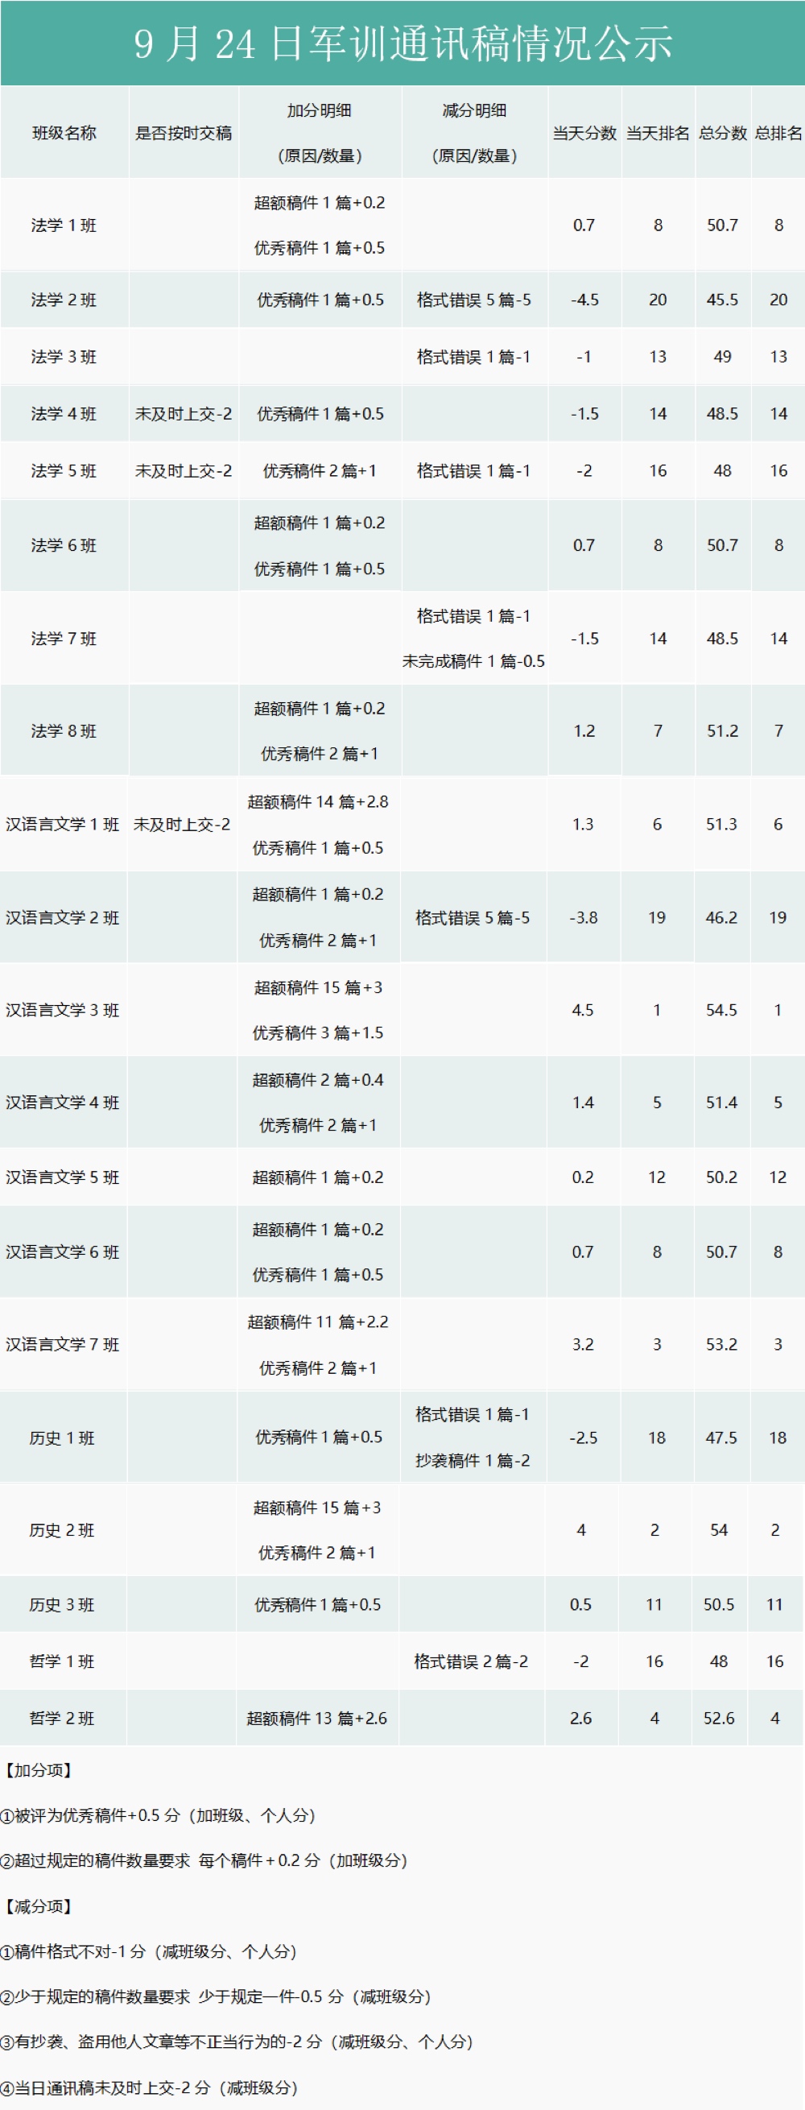Click the 【减分项】 section heading

click(38, 1906)
